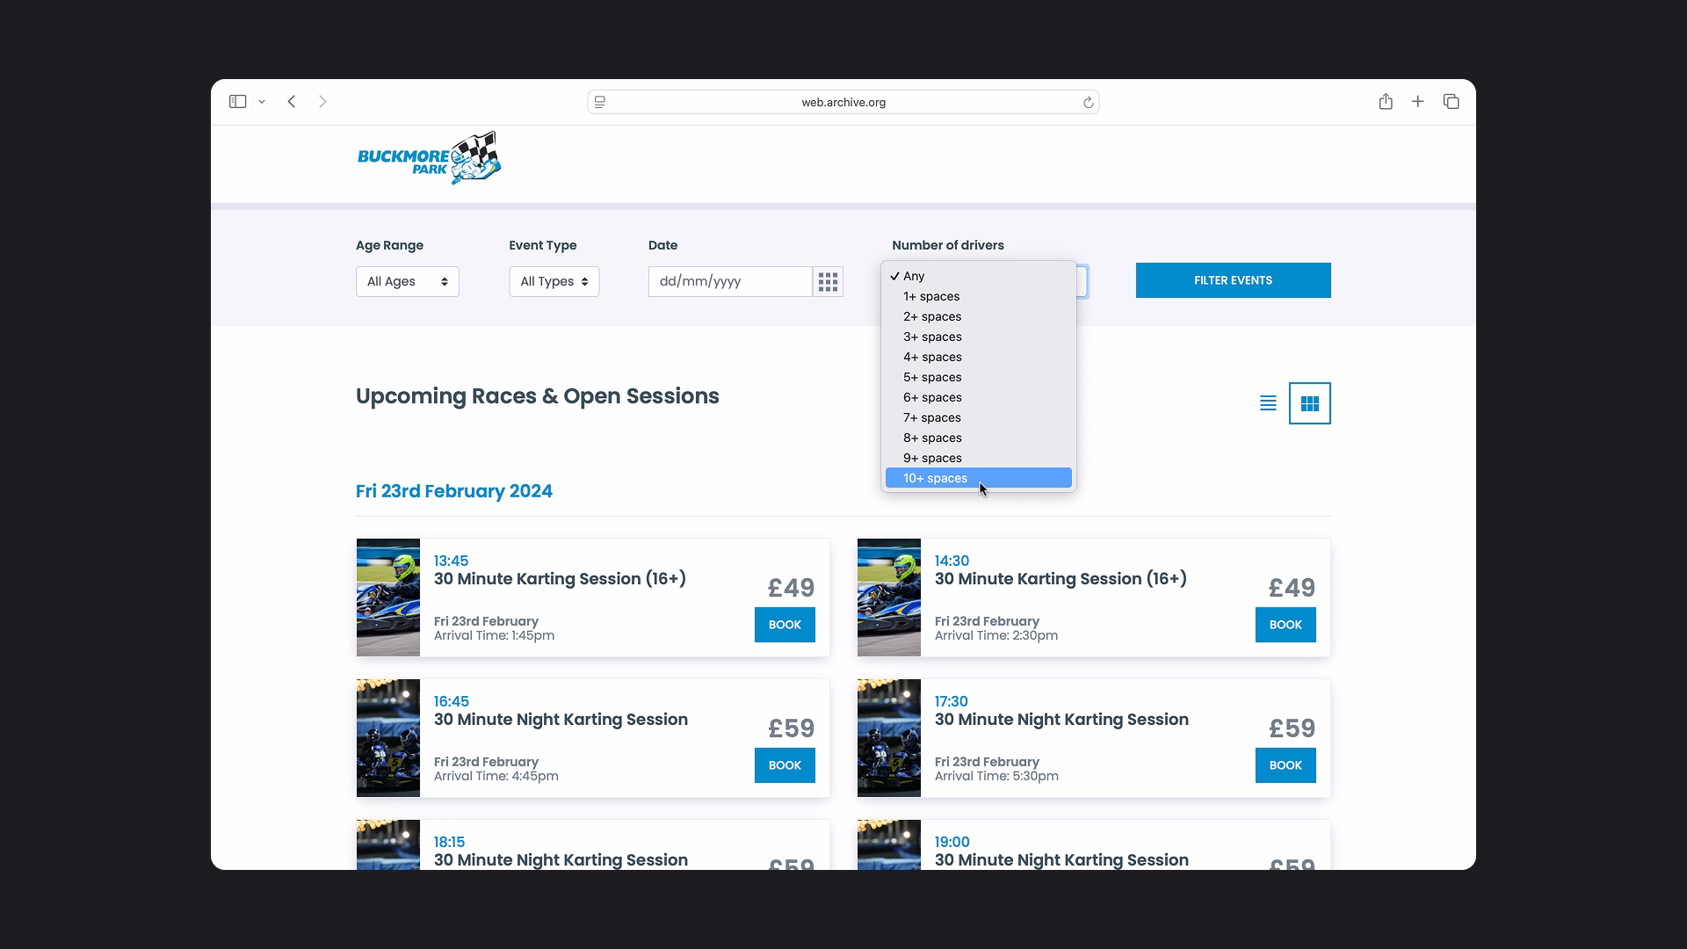The image size is (1687, 949).
Task: Expand sidebar options chevron in toolbar
Action: coord(262,102)
